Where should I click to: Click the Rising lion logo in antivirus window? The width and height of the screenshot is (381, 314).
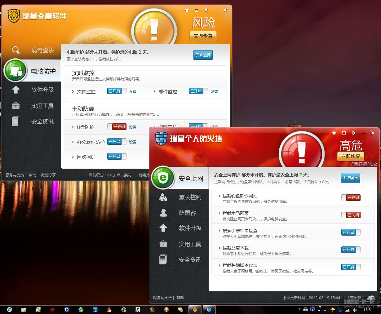click(x=13, y=16)
